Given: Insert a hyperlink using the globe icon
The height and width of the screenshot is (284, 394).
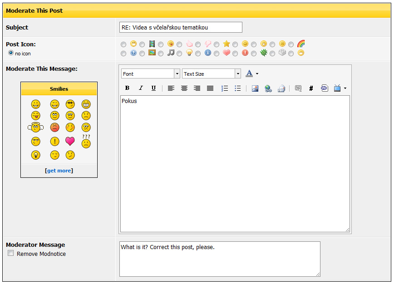Looking at the screenshot, I should [268, 88].
